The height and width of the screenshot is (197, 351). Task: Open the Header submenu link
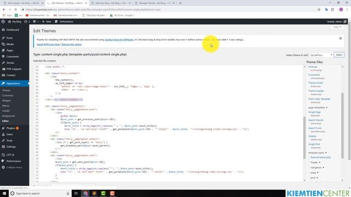(x=6, y=111)
